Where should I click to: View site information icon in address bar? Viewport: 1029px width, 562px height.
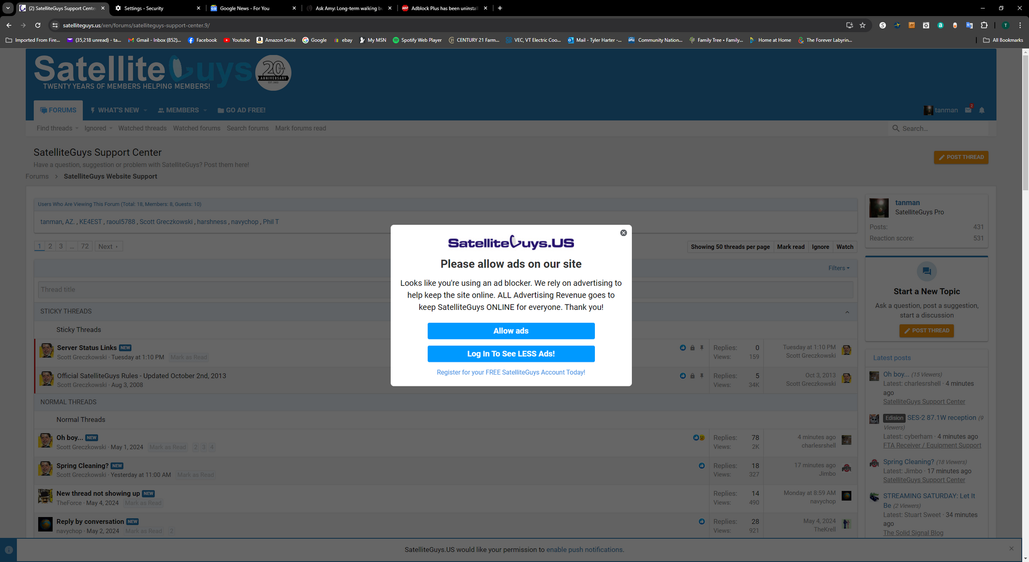(55, 25)
